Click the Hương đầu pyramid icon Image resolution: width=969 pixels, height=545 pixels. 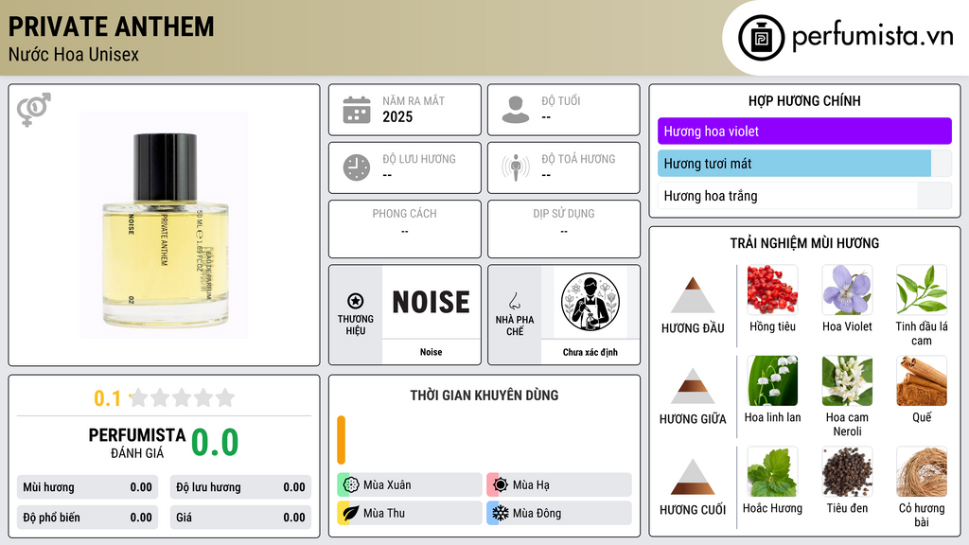click(x=693, y=295)
